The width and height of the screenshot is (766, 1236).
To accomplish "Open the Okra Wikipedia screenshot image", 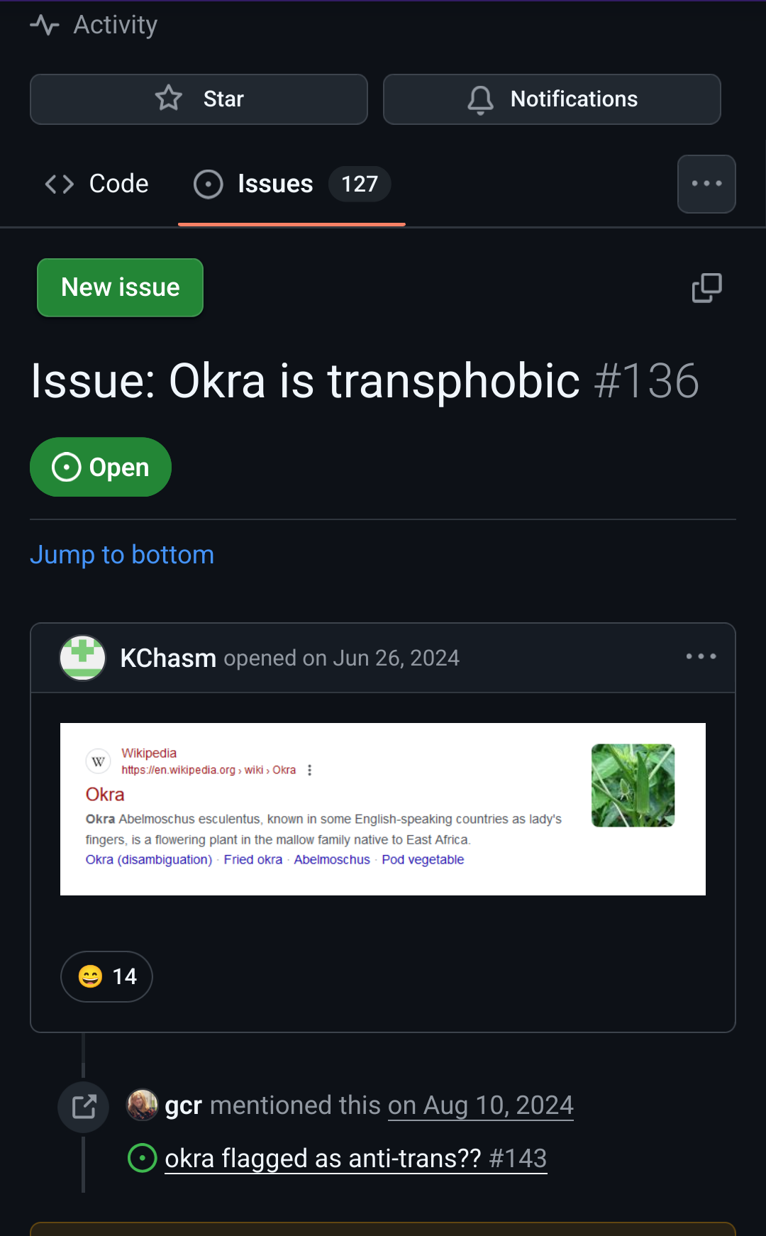I will coord(383,809).
